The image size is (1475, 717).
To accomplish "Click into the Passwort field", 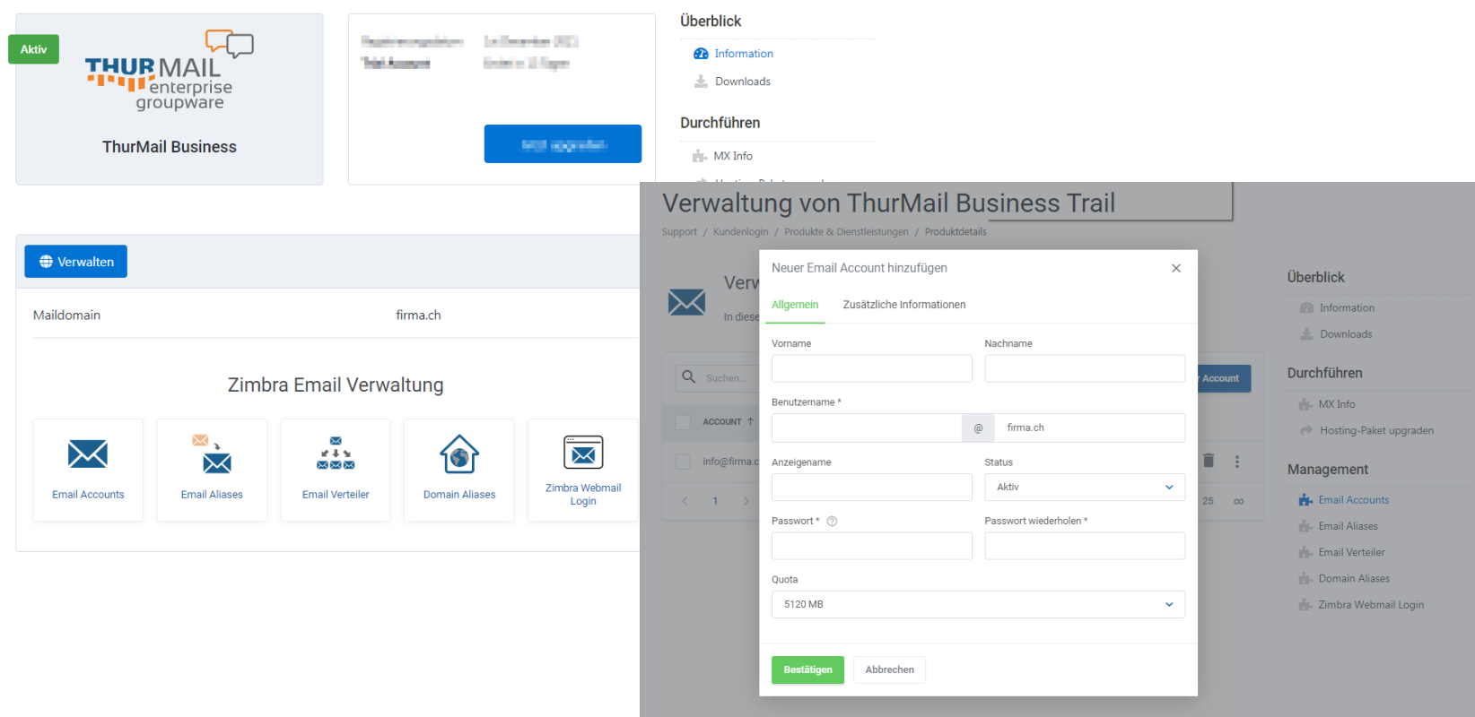I will [x=871, y=546].
